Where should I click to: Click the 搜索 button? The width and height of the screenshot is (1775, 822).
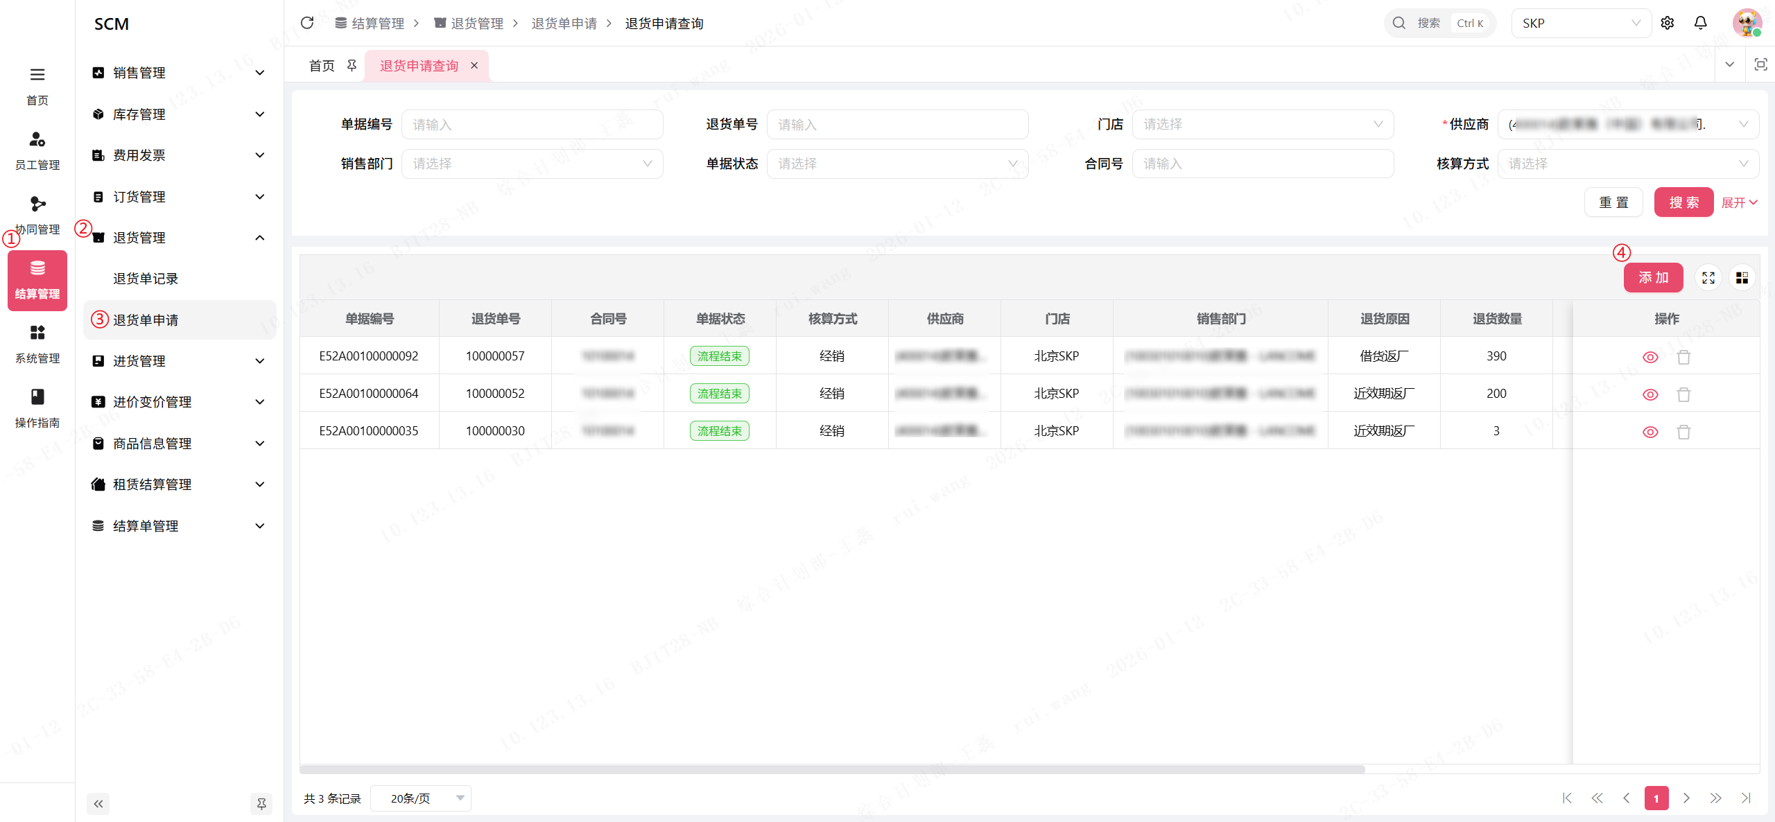1683,202
